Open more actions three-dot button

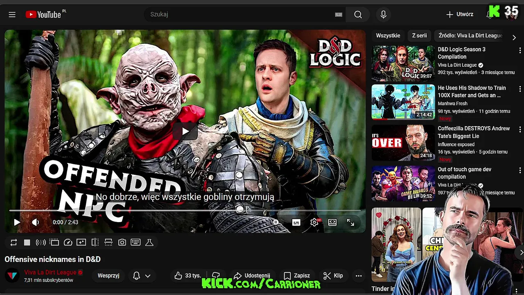(x=359, y=276)
